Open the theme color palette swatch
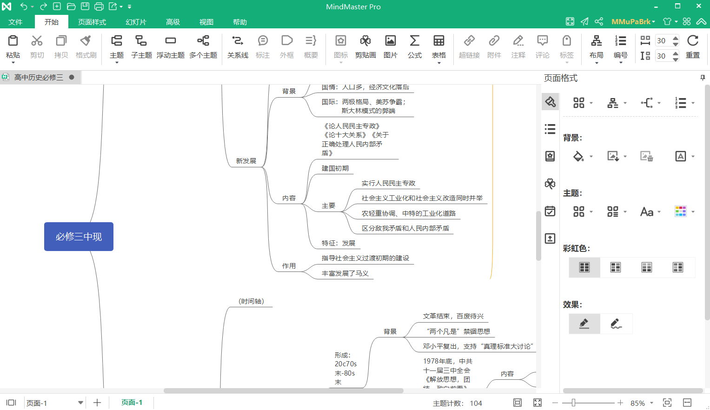 point(681,212)
